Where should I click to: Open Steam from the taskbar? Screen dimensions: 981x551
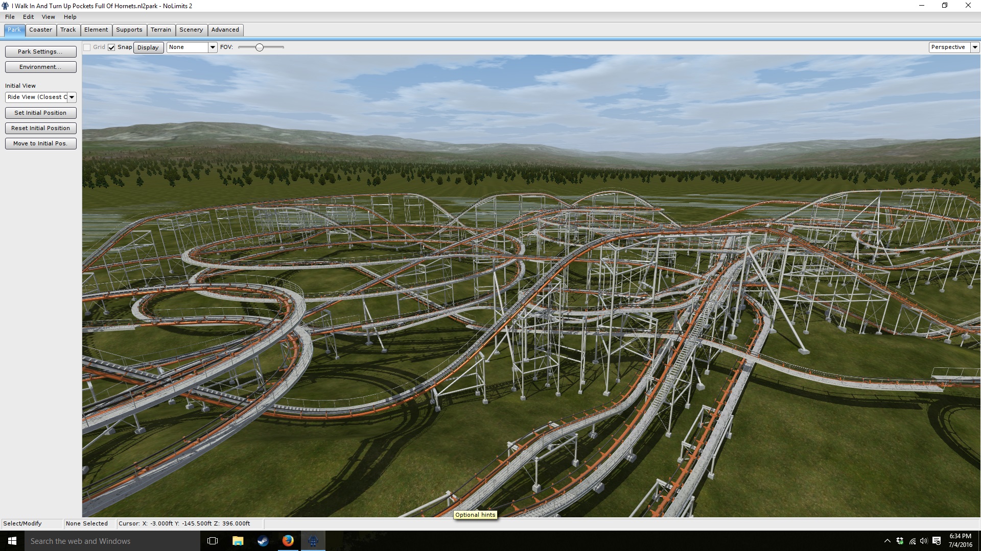(x=263, y=541)
